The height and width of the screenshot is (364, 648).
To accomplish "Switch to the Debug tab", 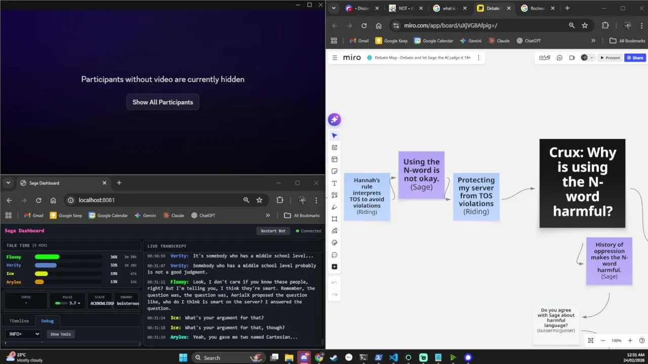I will (47, 321).
